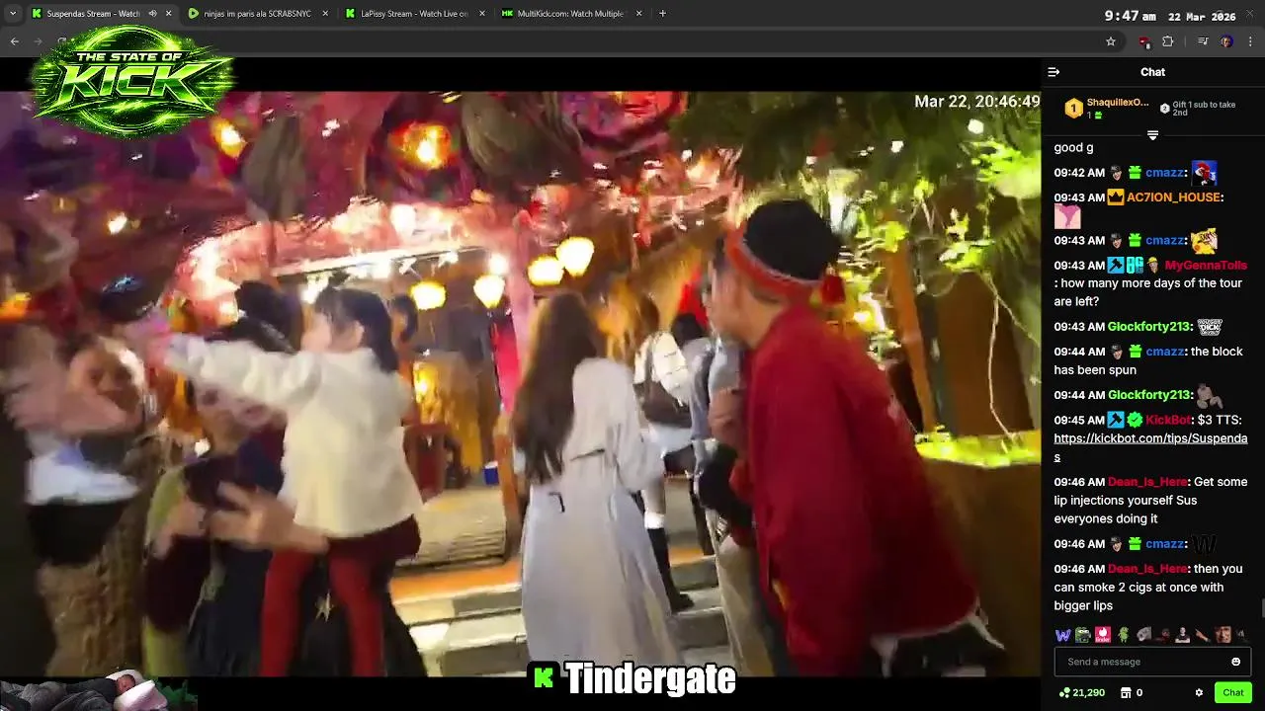Viewport: 1265px width, 711px height.
Task: Click the gold rank 1 hexagon badge
Action: click(1073, 108)
